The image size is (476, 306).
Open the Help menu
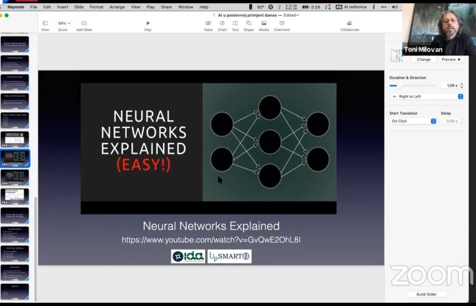(x=204, y=7)
